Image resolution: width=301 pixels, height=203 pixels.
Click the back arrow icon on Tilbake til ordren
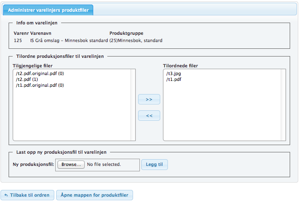pos(6,195)
